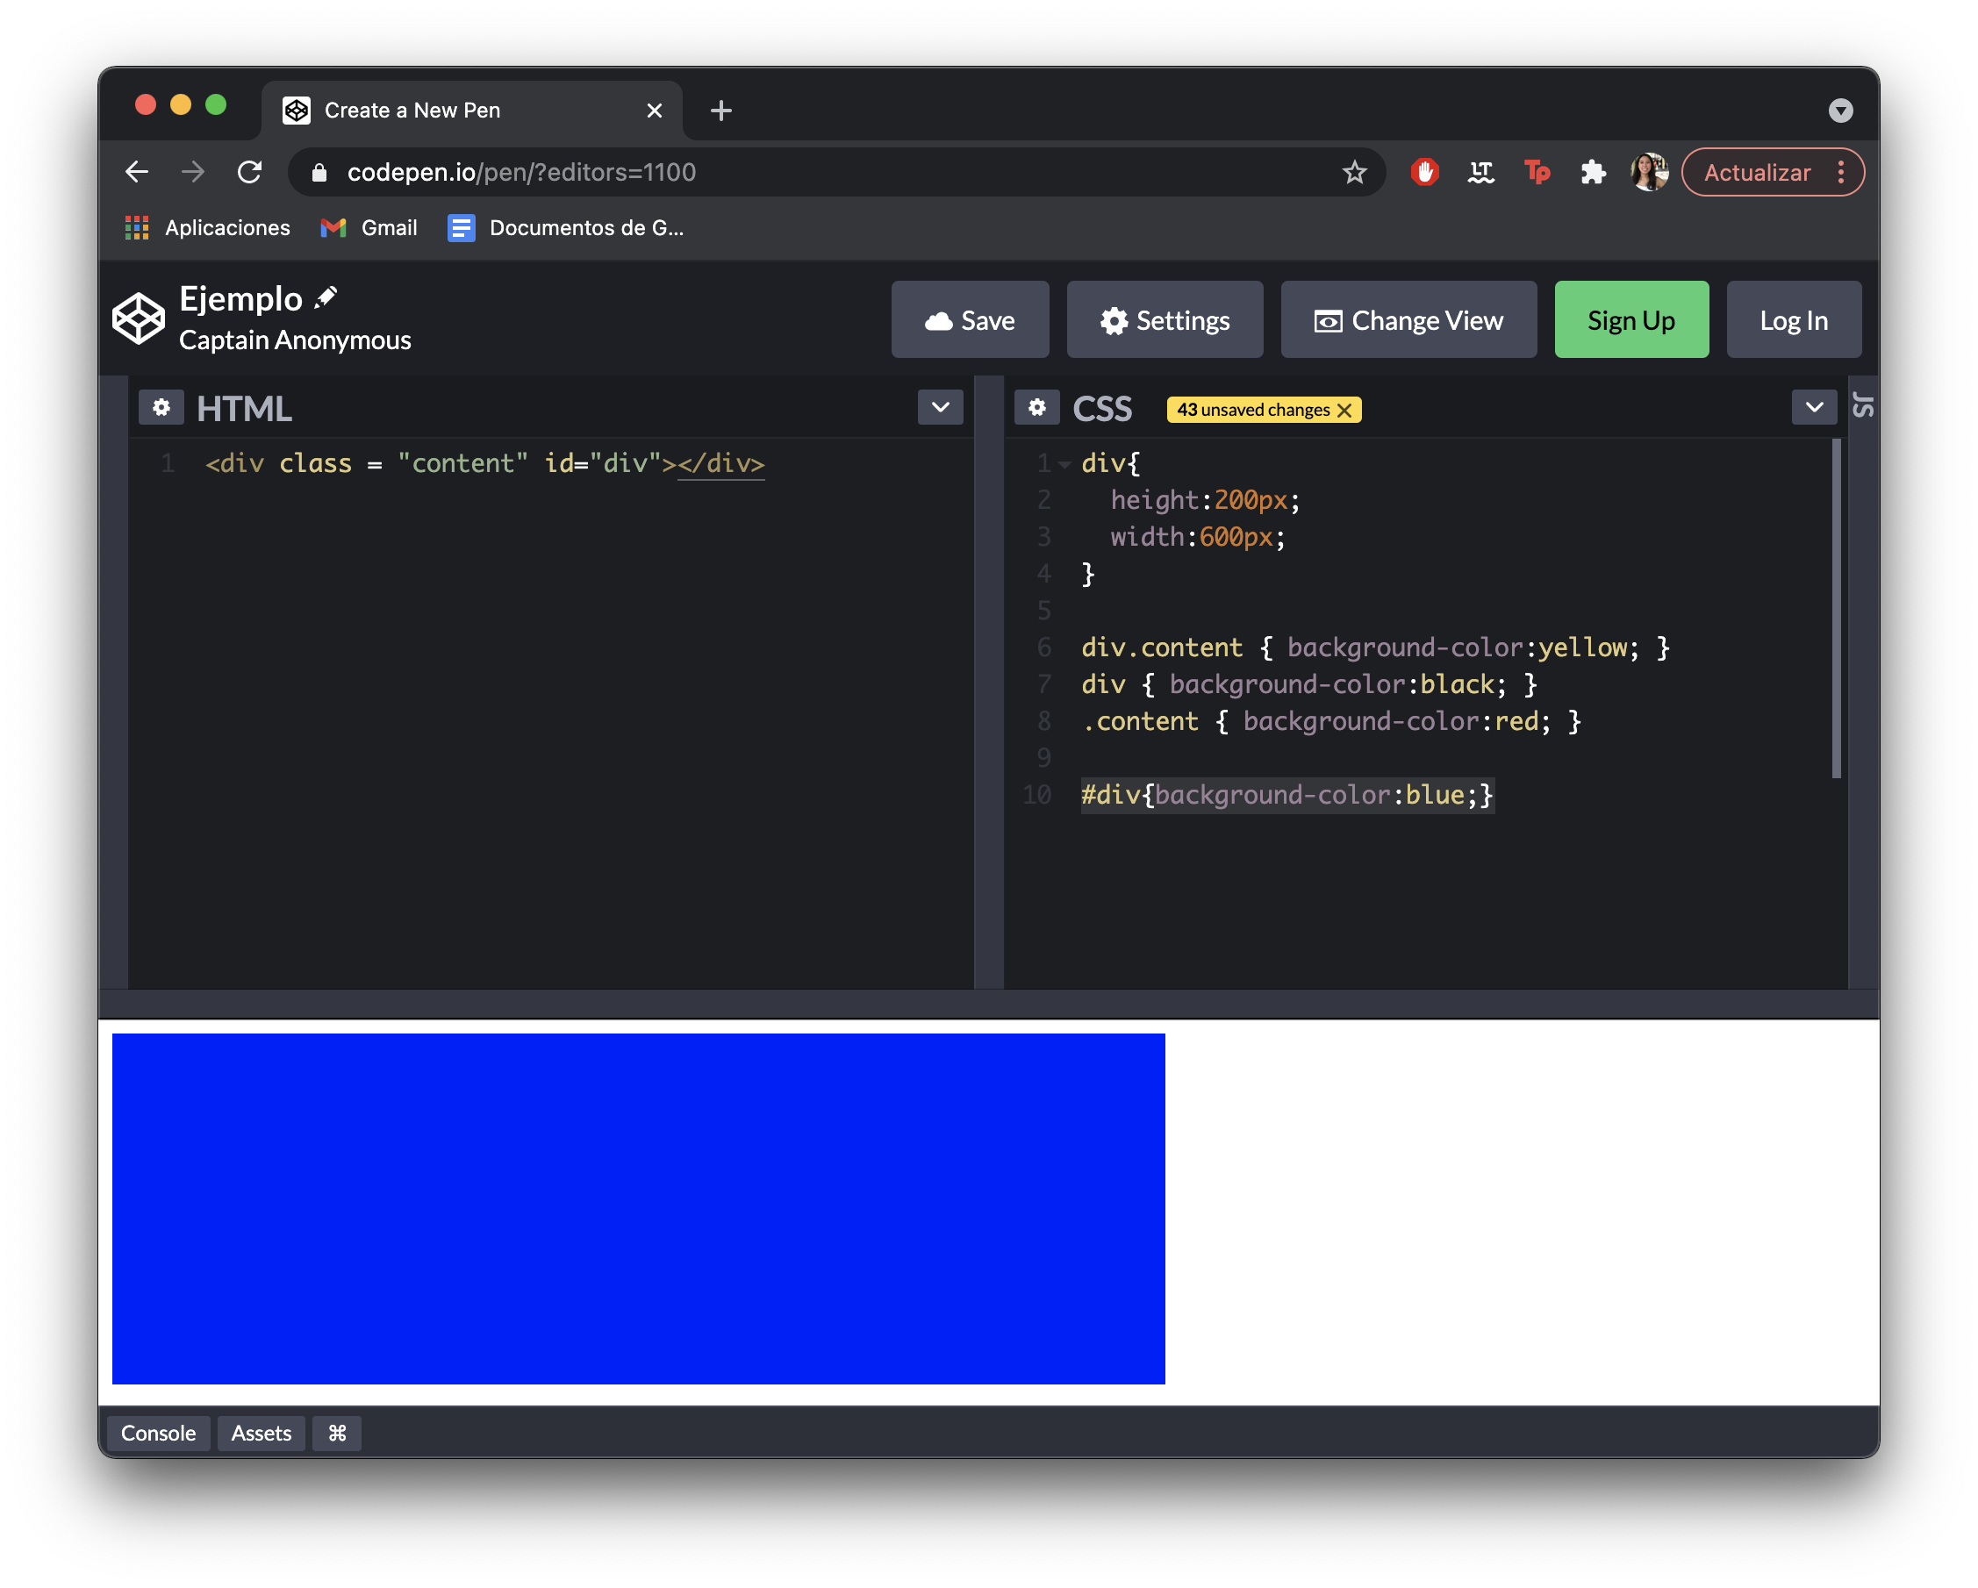Open Chrome three-dot menu
Image resolution: width=1978 pixels, height=1588 pixels.
(1840, 173)
